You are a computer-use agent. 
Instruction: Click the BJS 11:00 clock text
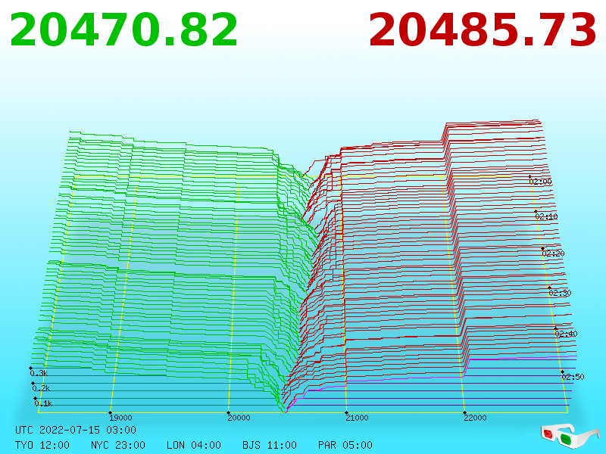270,445
